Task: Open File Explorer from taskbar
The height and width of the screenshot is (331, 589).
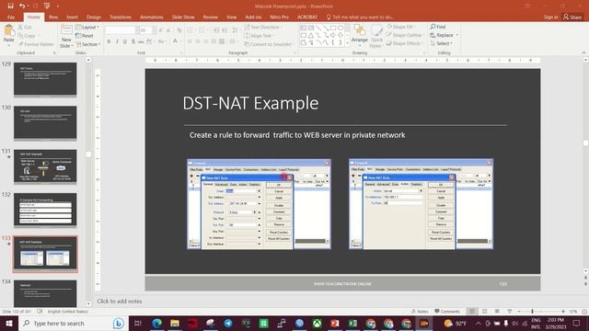Action: (175, 323)
